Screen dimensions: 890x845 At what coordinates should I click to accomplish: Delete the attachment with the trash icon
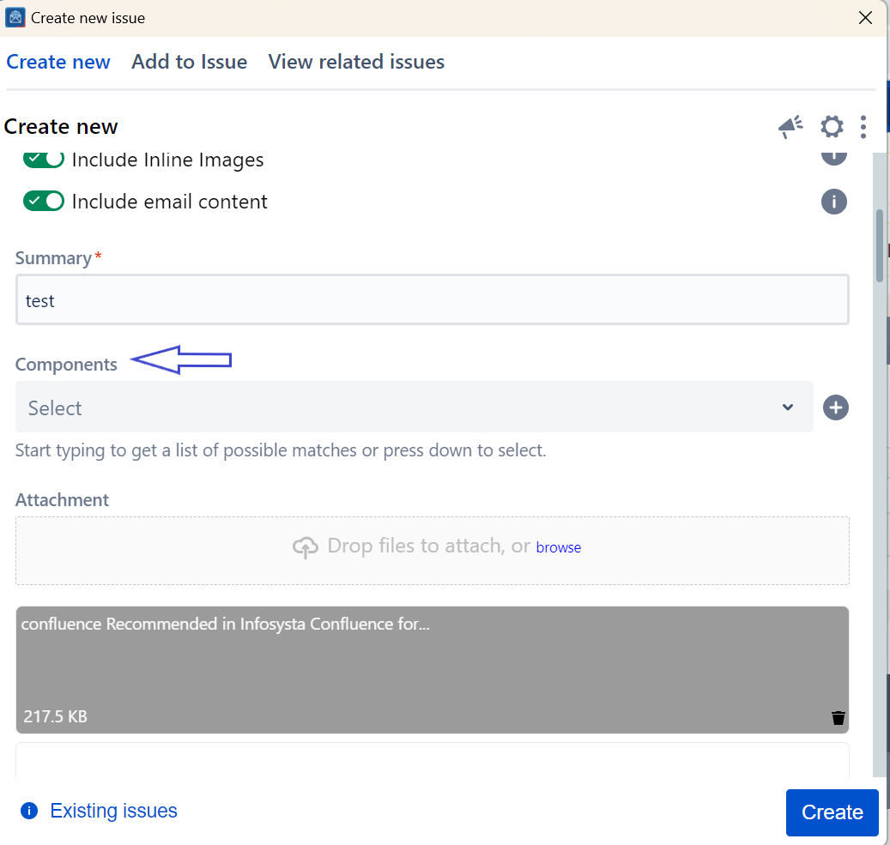(838, 718)
